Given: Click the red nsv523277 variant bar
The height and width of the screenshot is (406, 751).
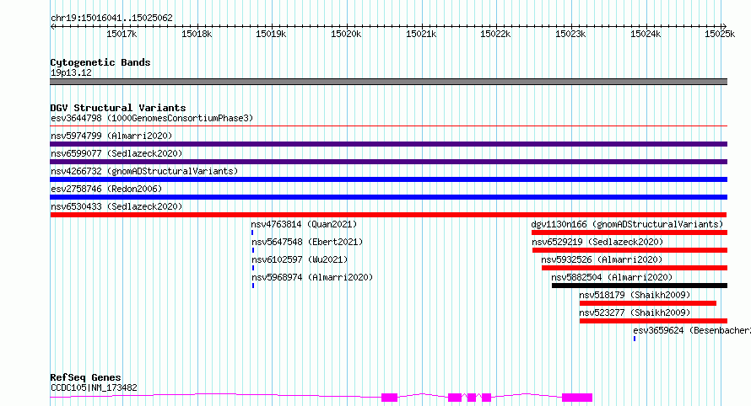Looking at the screenshot, I should coord(653,321).
